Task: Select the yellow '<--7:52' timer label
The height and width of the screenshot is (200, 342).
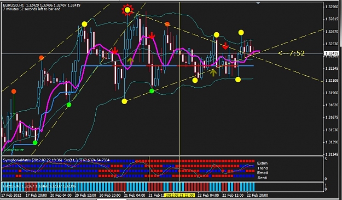Action: pos(292,53)
